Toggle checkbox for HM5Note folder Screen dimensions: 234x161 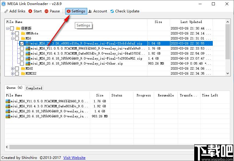(17, 33)
